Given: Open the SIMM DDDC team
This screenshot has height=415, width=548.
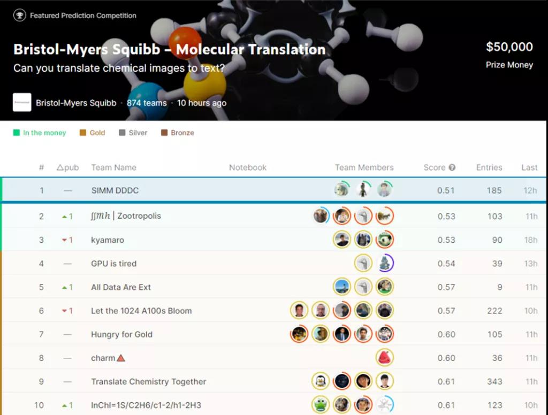Looking at the screenshot, I should coord(115,190).
